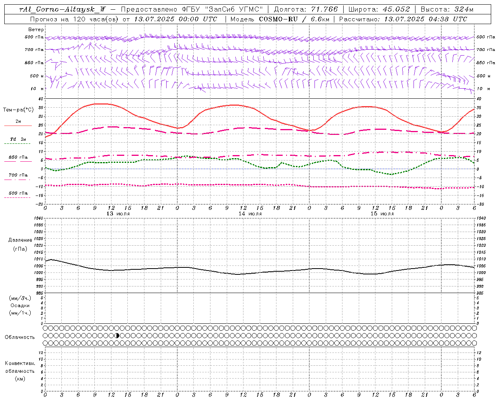
Task: Click the Высота: 324м value
Action: pyautogui.click(x=447, y=9)
